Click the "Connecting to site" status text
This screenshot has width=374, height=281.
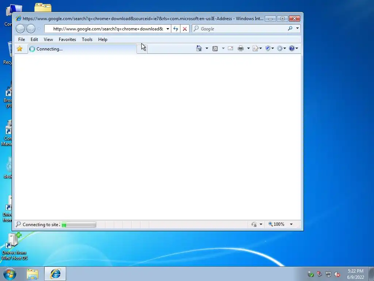(41, 225)
